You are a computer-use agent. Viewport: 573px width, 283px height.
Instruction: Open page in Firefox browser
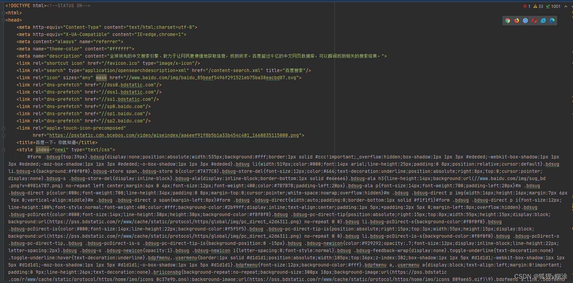[516, 21]
